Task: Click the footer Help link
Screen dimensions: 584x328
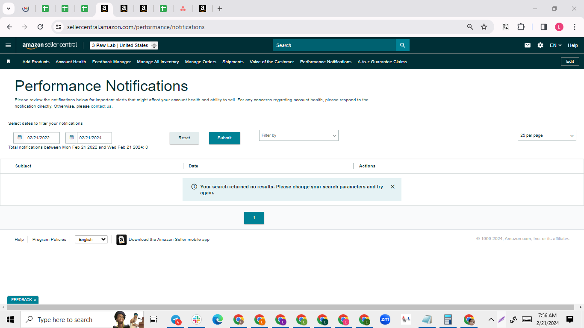Action: (19, 240)
